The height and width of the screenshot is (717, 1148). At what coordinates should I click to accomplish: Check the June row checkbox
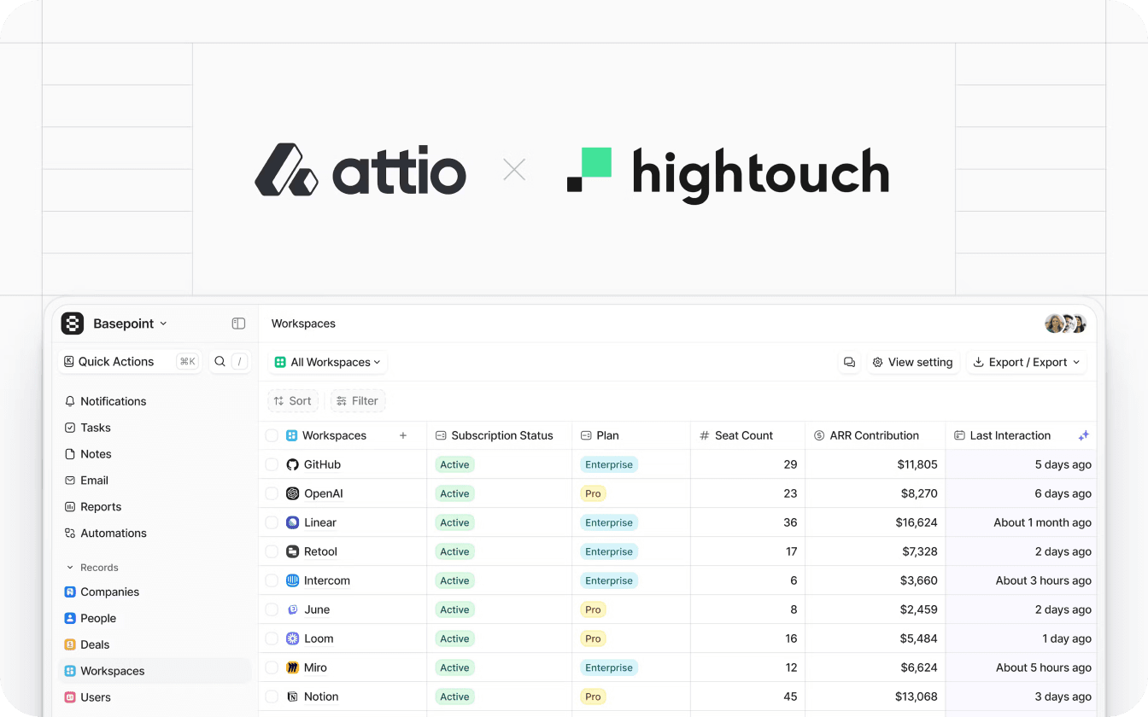click(x=272, y=609)
